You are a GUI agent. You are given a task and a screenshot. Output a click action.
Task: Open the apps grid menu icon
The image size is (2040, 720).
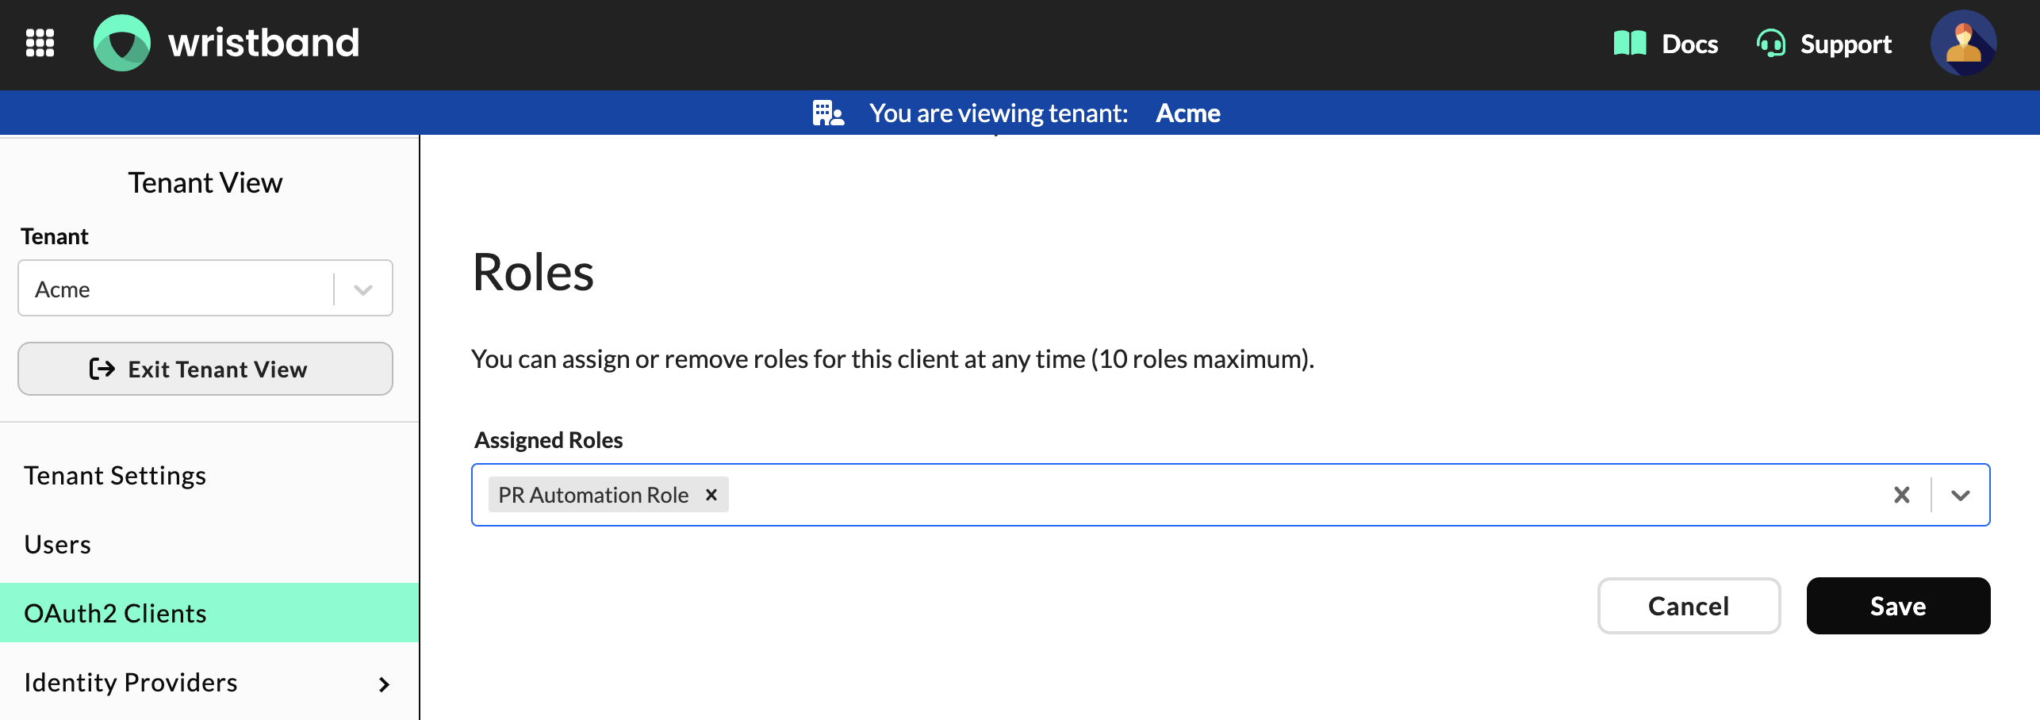coord(40,43)
